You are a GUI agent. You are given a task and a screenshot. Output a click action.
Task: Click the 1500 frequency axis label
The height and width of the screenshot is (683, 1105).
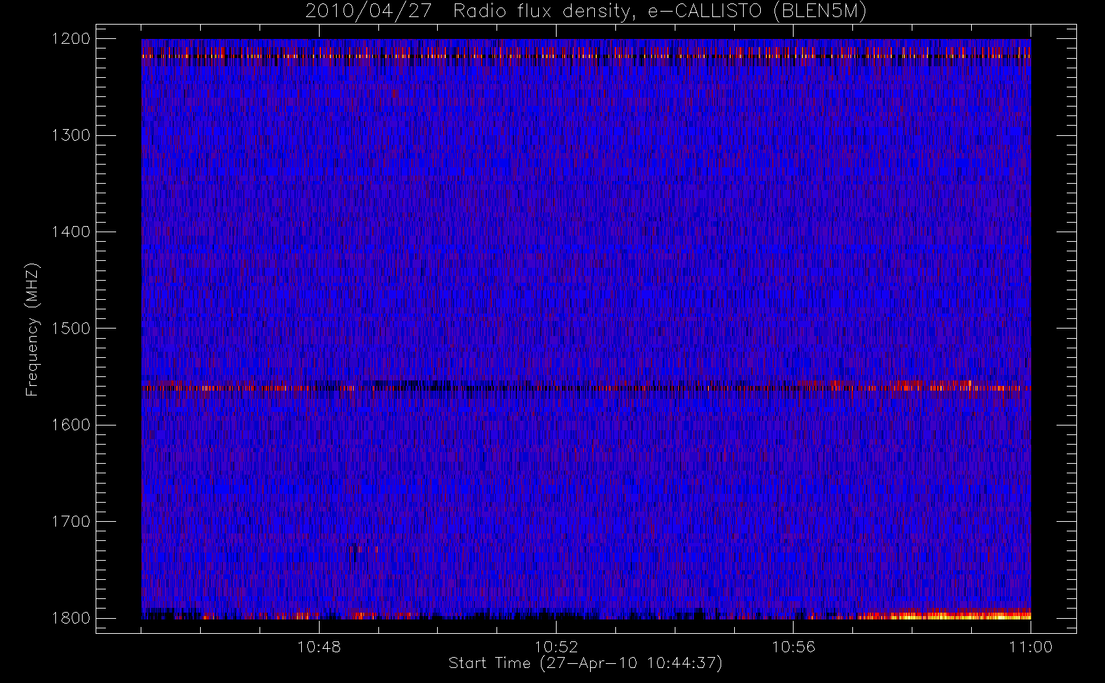point(71,328)
